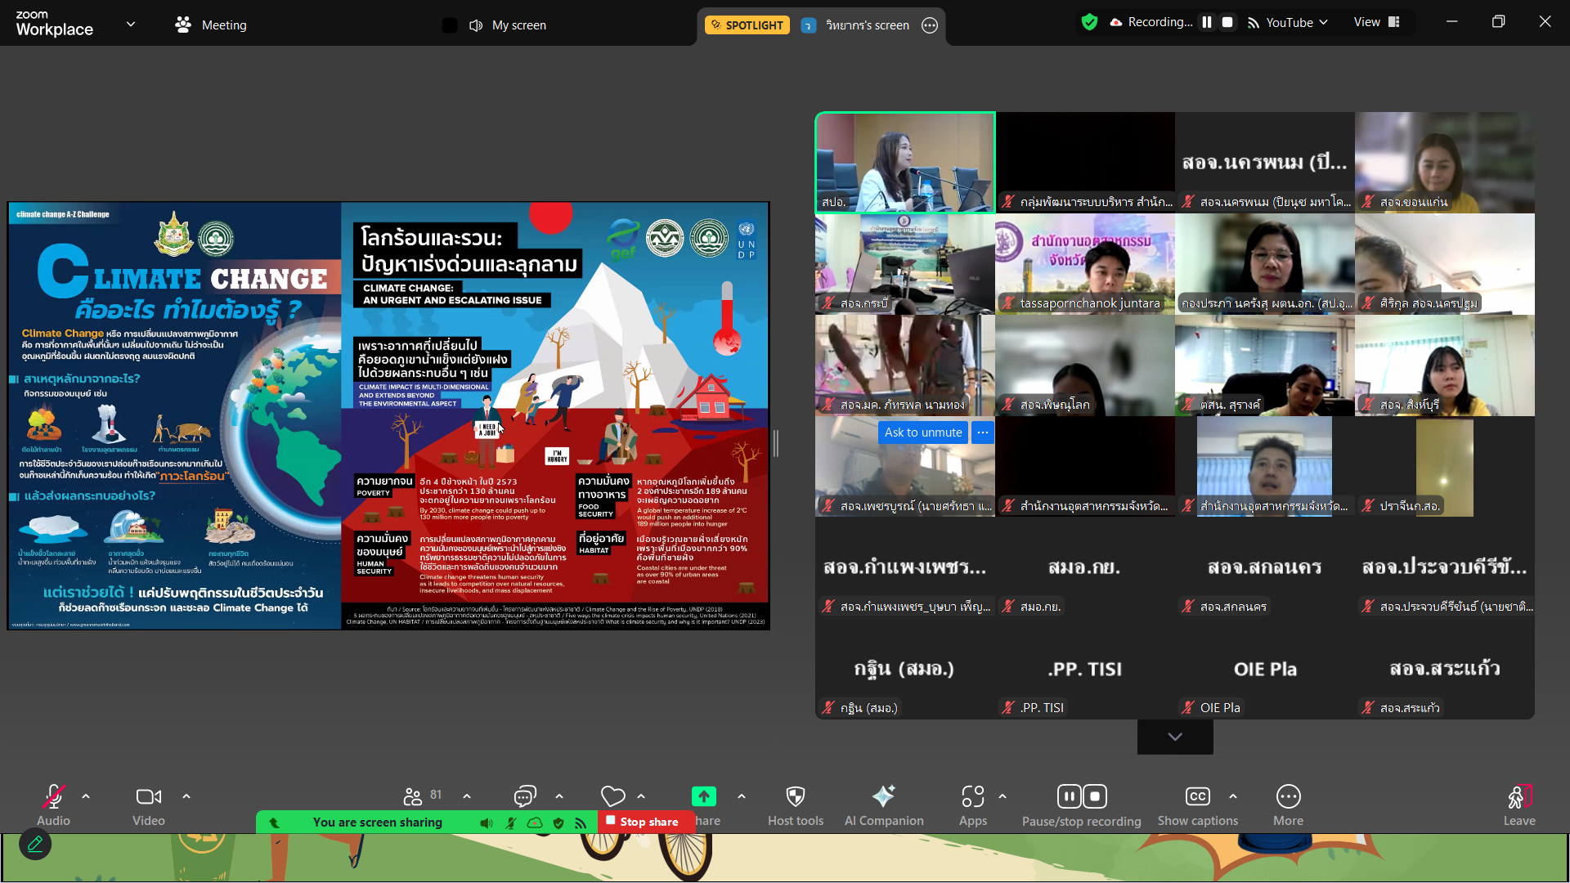Click the Ask to unmute button
This screenshot has width=1570, height=883.
(922, 433)
